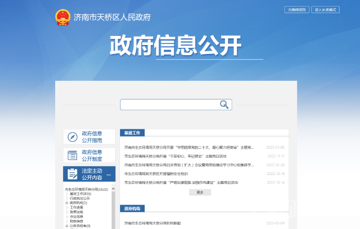360x229 pixels.
Task: Collapse 法定主动公开内容 with the minus sign
Action: click(109, 175)
